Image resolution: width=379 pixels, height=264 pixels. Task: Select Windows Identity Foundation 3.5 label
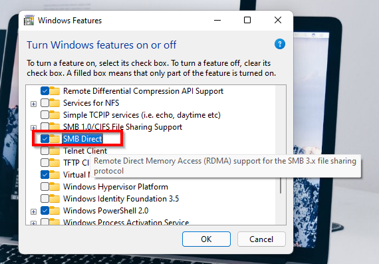click(121, 199)
